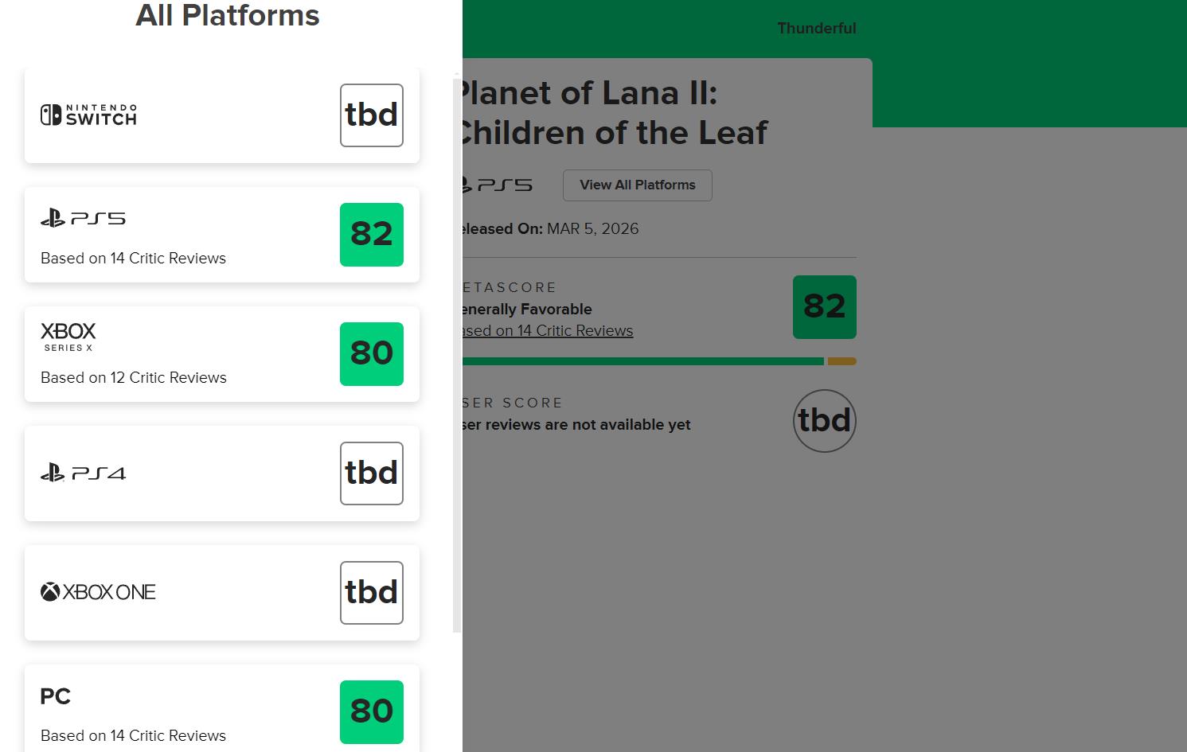Click the Nintendo Switch tbd score box
Image resolution: width=1187 pixels, height=752 pixels.
click(x=372, y=115)
